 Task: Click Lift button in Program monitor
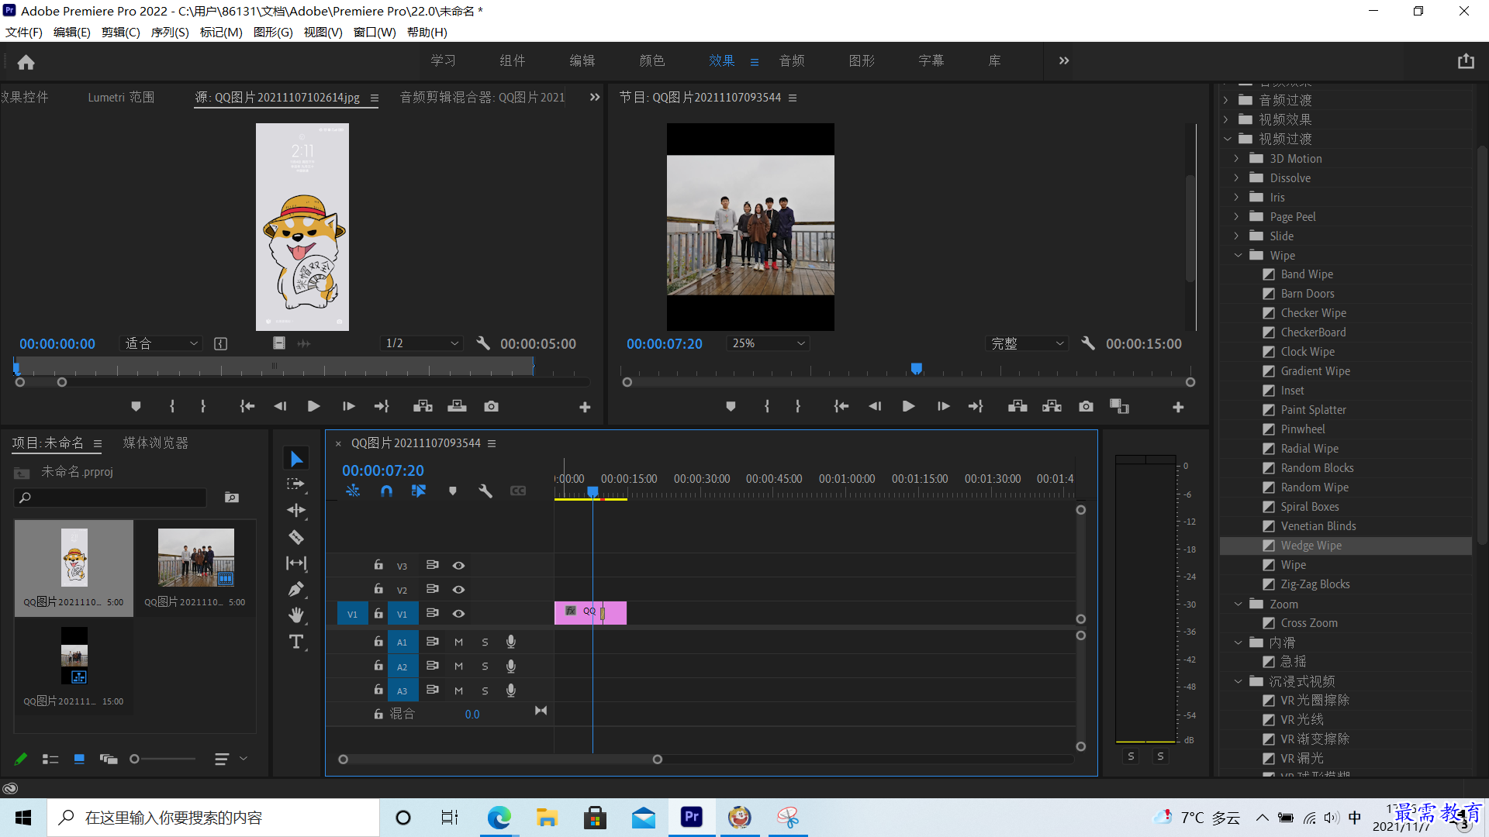pyautogui.click(x=1017, y=406)
